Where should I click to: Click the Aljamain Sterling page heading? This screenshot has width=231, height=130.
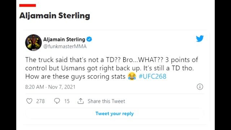tap(55, 16)
